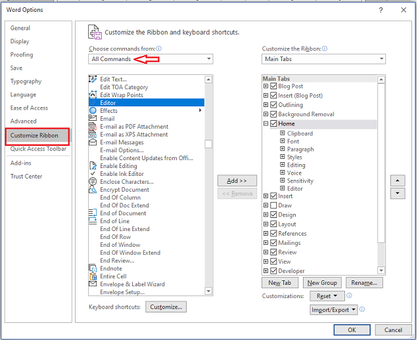Click up arrow of Main Tabs scrollbar
The image size is (418, 340).
pyautogui.click(x=381, y=79)
